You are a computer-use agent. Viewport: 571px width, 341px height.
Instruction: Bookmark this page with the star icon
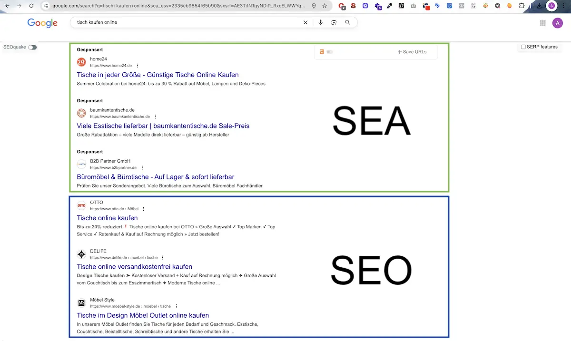click(325, 6)
